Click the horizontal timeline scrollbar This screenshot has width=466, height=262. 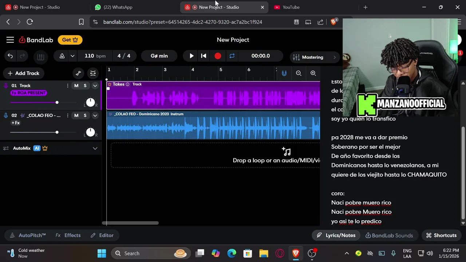coord(130,223)
